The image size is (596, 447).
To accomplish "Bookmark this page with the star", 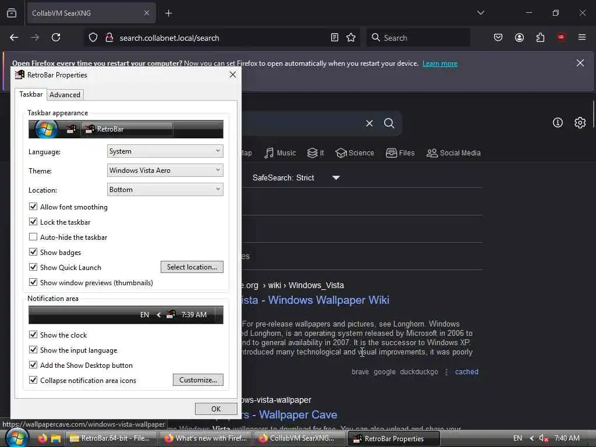I will click(x=351, y=38).
